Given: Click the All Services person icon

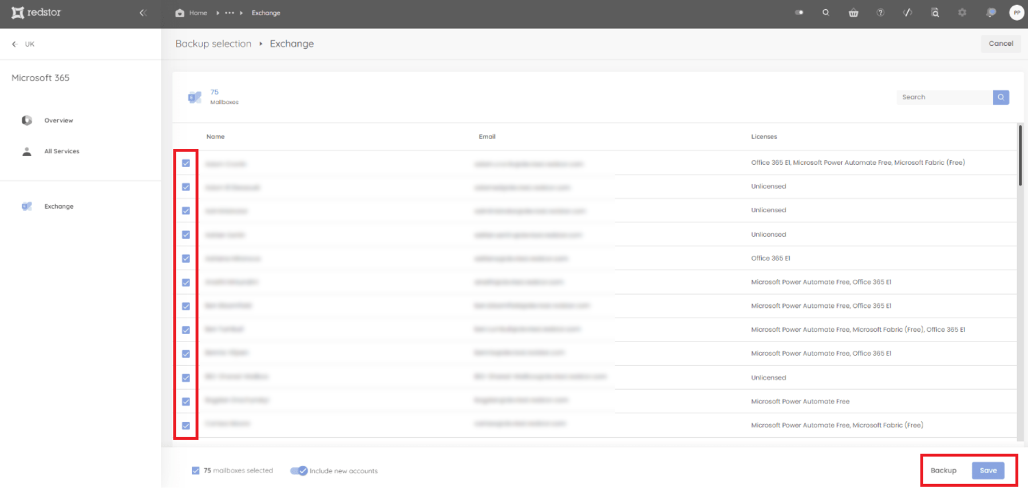Looking at the screenshot, I should 27,151.
